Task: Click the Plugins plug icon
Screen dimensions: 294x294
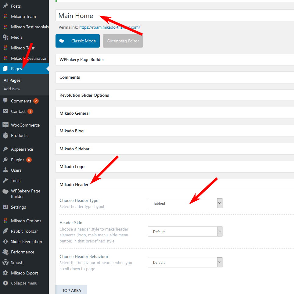Action: (5, 160)
